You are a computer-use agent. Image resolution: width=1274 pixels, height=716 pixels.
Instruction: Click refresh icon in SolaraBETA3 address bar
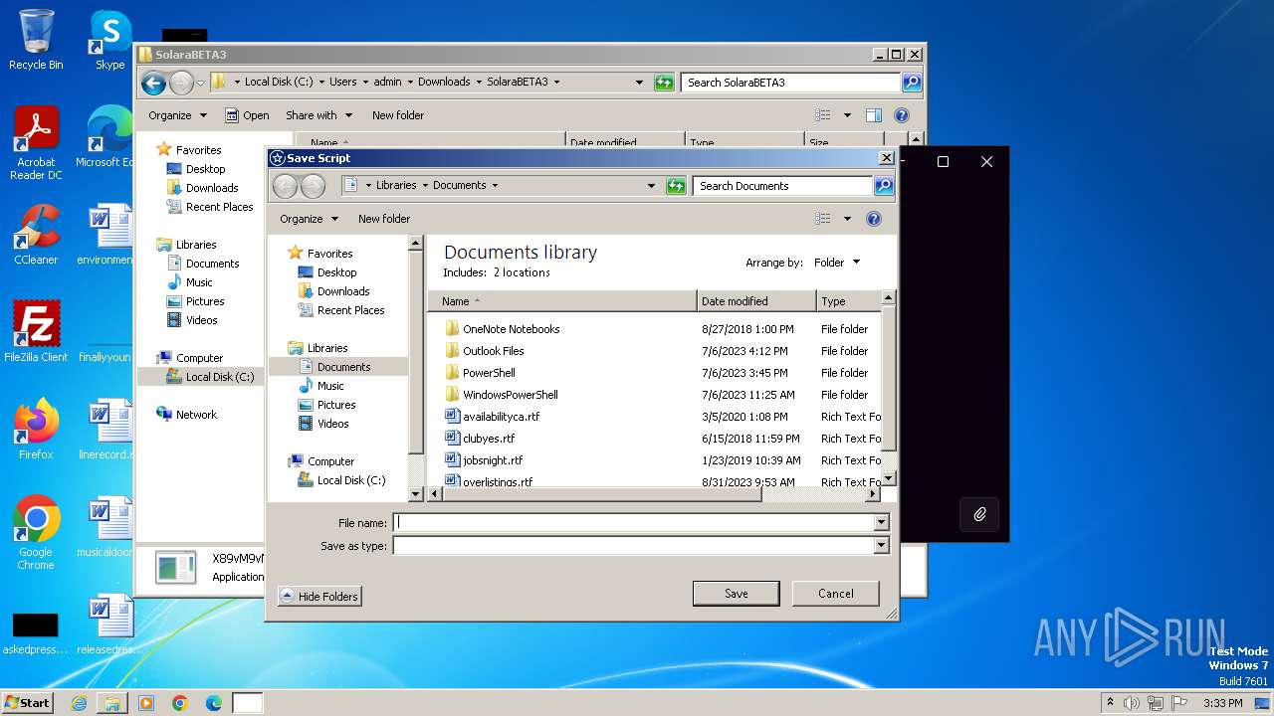click(664, 83)
